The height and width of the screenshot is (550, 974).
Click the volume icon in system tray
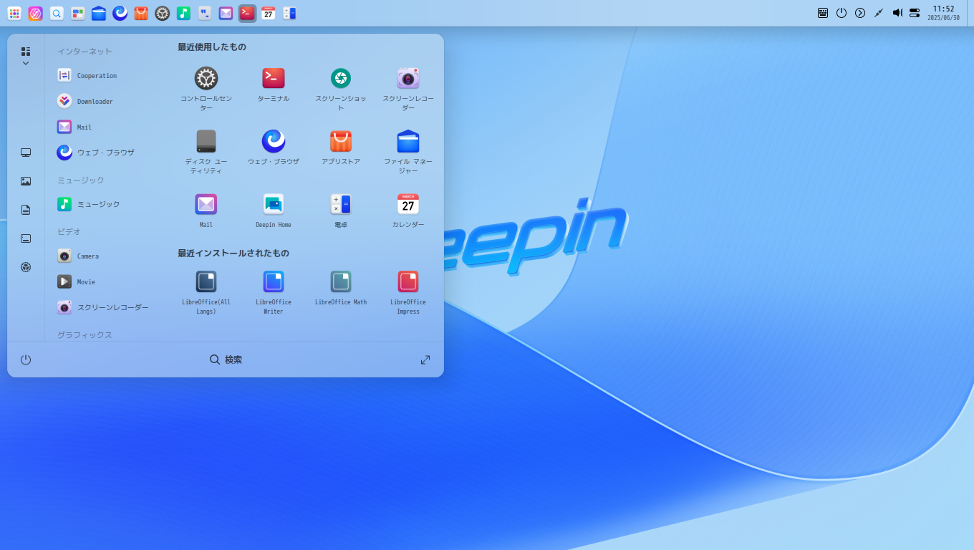click(897, 12)
